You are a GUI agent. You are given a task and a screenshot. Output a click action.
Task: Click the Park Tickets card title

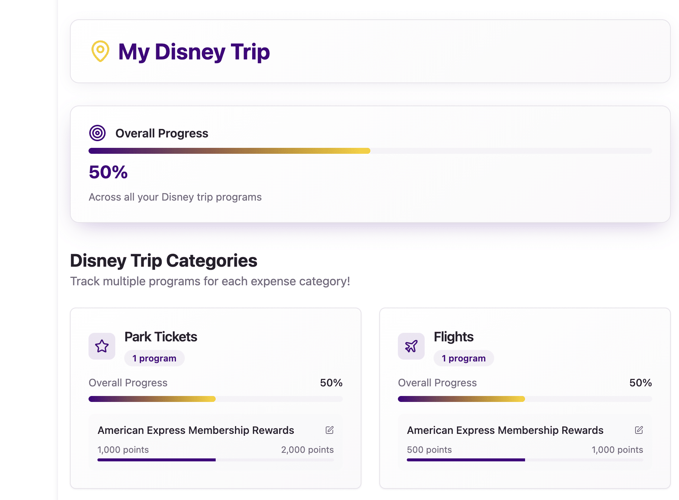[161, 337]
